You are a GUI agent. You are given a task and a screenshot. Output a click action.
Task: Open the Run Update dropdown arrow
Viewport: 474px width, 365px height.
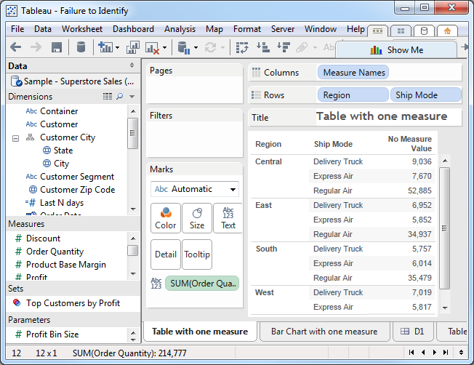click(222, 47)
